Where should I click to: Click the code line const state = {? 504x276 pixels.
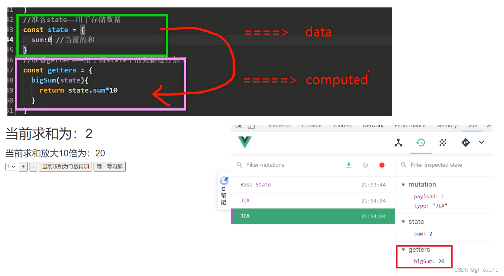54,30
